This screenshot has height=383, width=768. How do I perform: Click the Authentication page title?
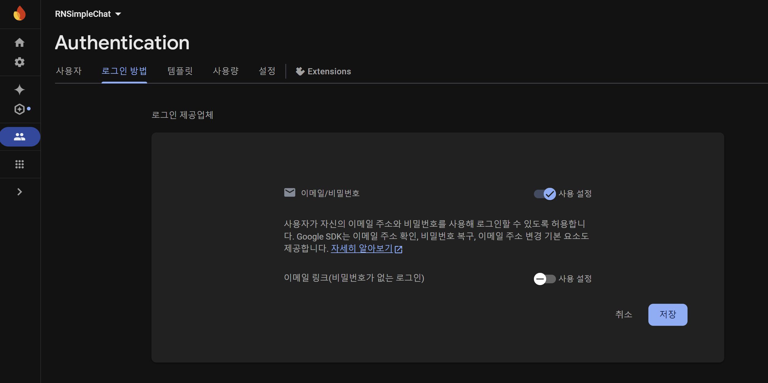[122, 42]
